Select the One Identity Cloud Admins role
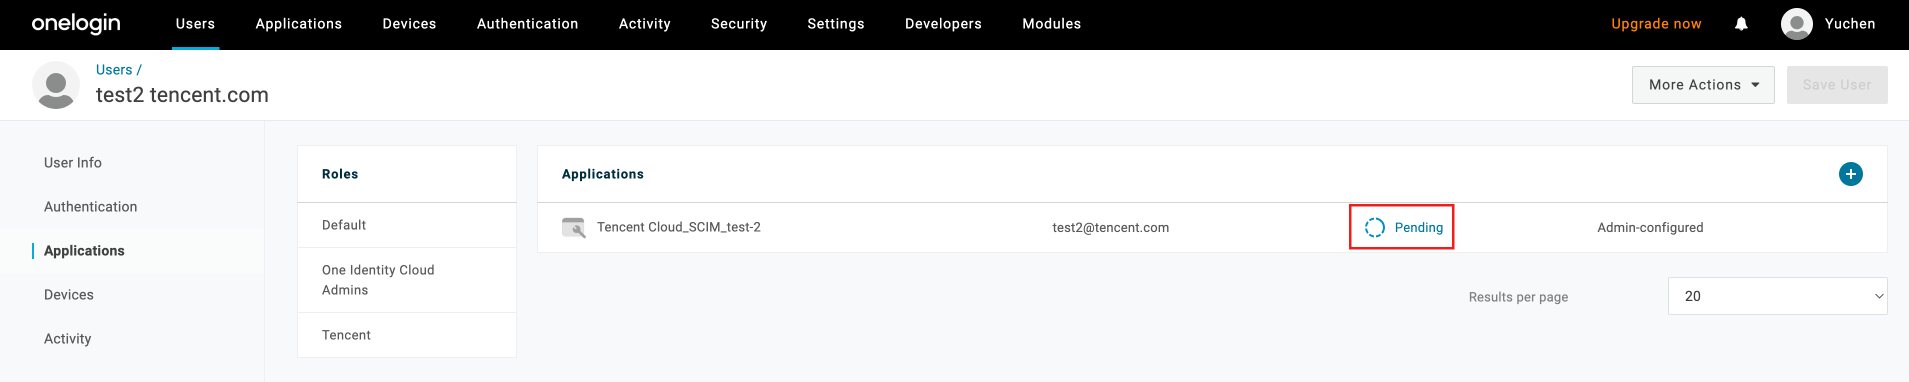 pos(378,279)
